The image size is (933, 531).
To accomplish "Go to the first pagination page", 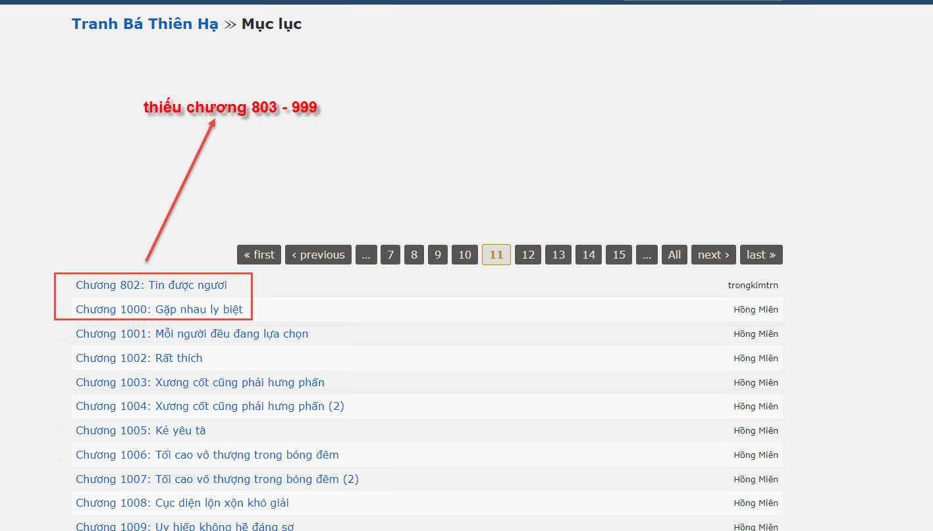I will click(259, 255).
